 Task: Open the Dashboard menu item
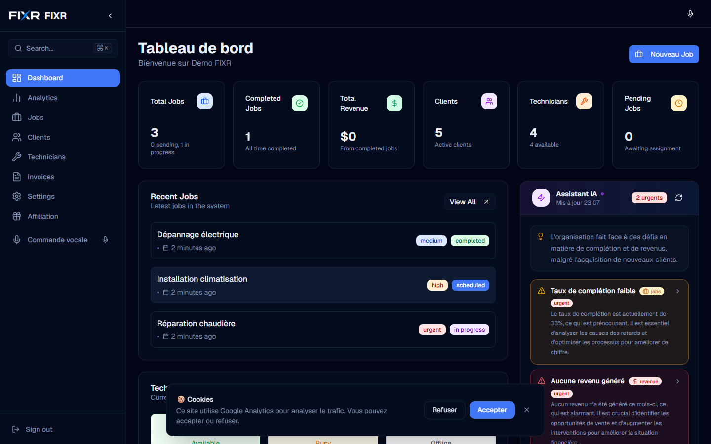click(x=63, y=78)
